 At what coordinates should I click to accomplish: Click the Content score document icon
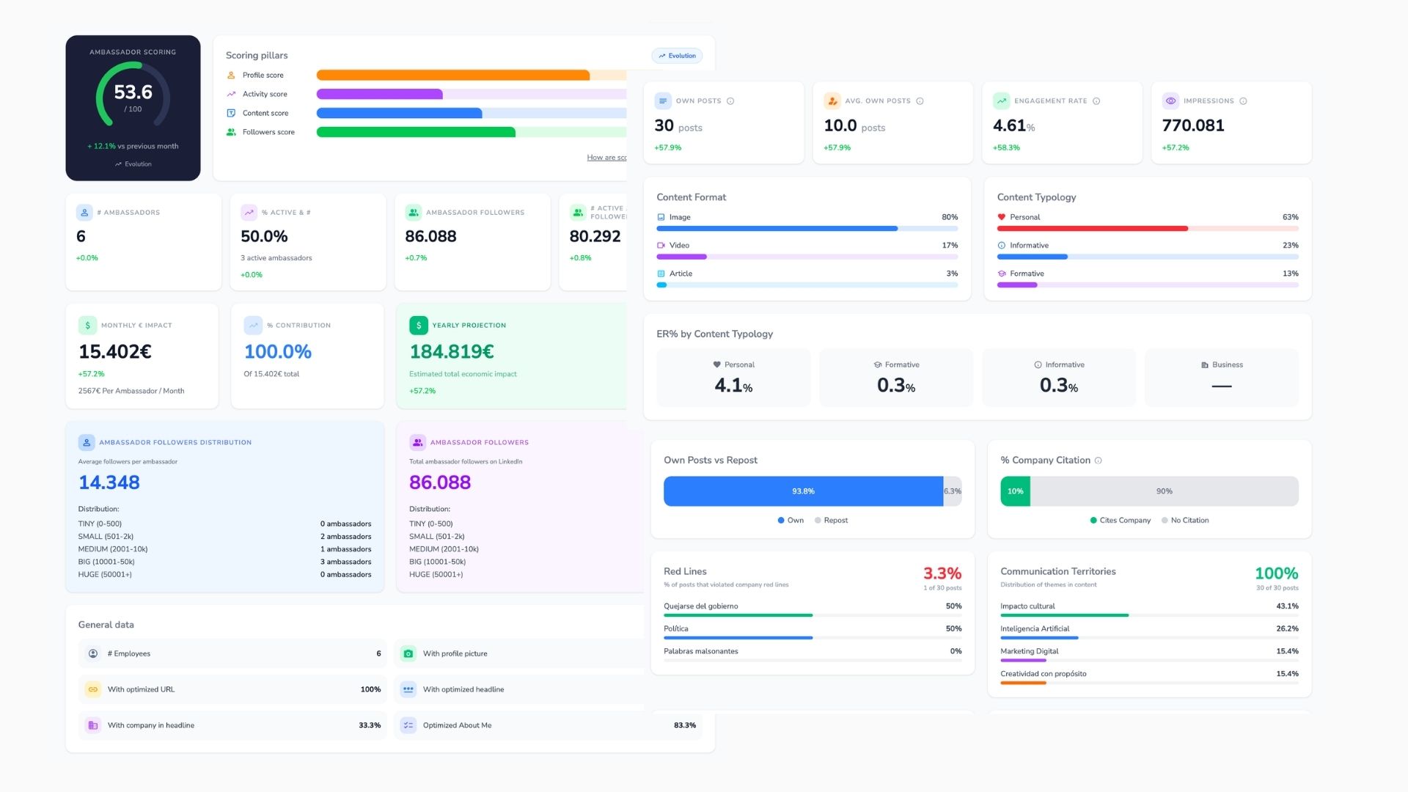point(231,114)
